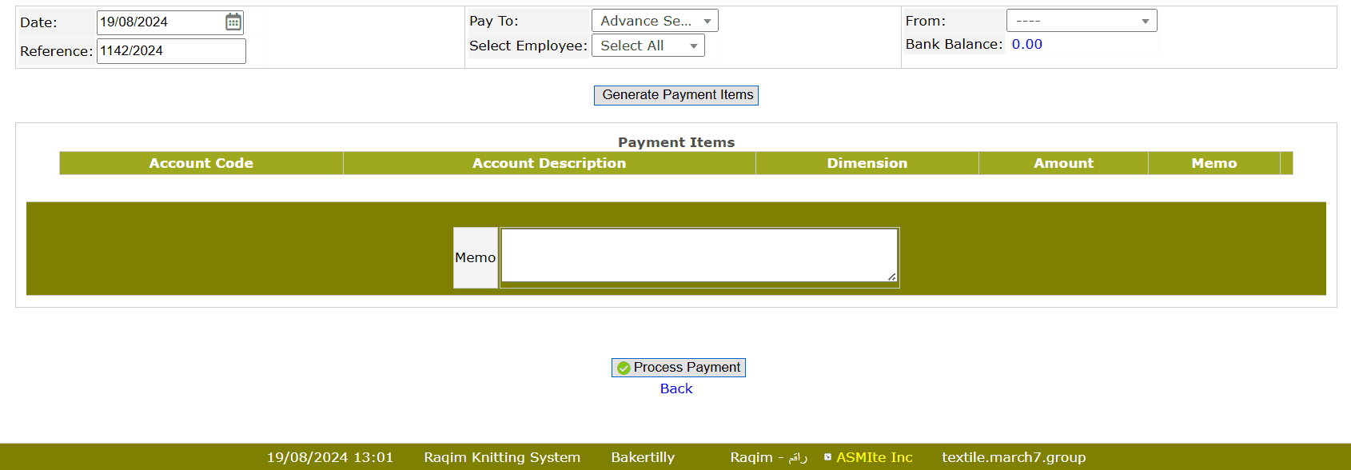Click the Amount column header
1351x470 pixels.
click(1063, 163)
